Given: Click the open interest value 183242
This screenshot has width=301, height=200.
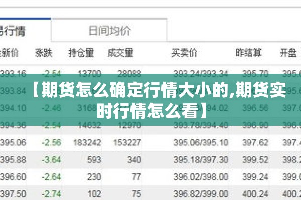Looking at the screenshot, I should pyautogui.click(x=87, y=142).
